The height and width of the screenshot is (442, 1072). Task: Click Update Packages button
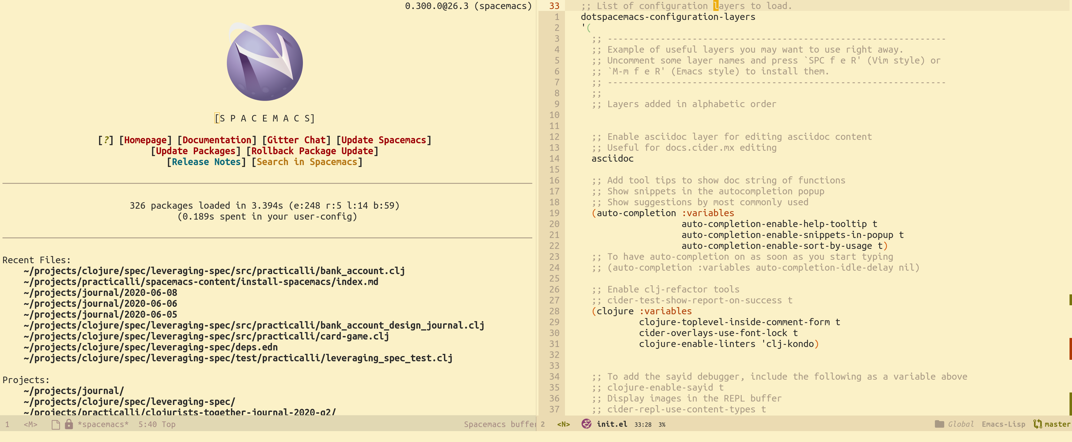196,151
